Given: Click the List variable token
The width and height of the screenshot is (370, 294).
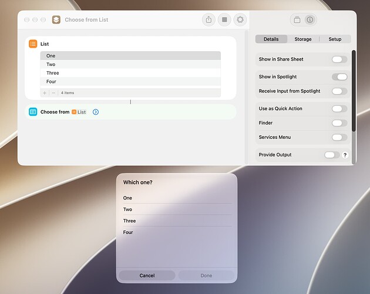Looking at the screenshot, I should (x=79, y=112).
